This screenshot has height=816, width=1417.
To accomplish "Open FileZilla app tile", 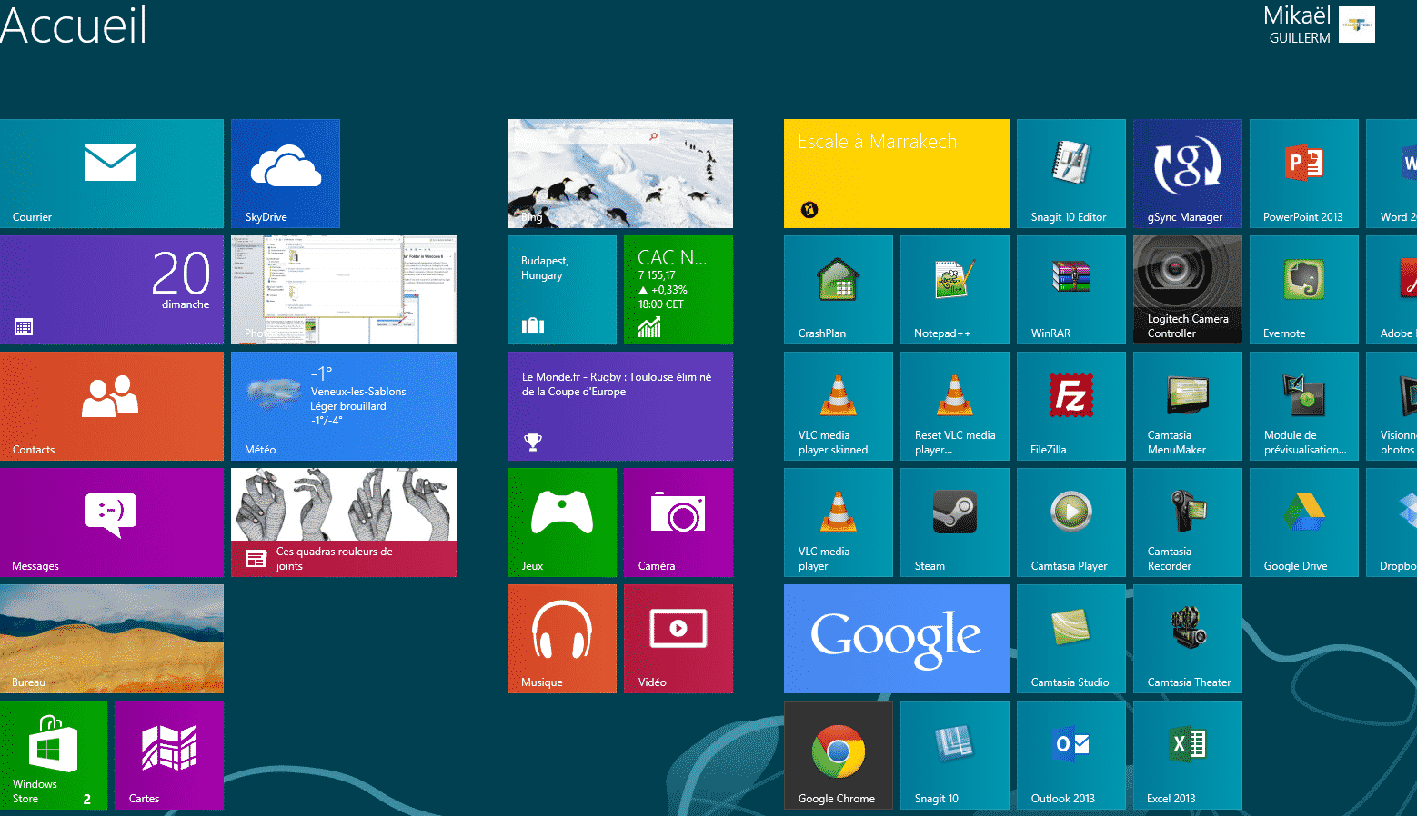I will click(x=1070, y=406).
